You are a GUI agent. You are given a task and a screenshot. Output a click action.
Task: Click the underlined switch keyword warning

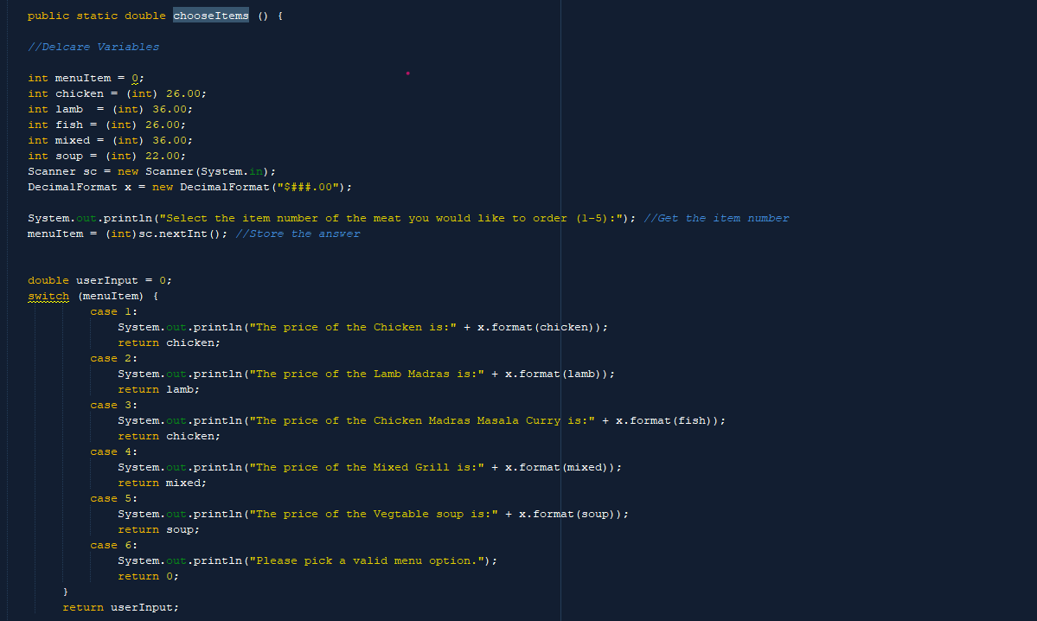[48, 295]
